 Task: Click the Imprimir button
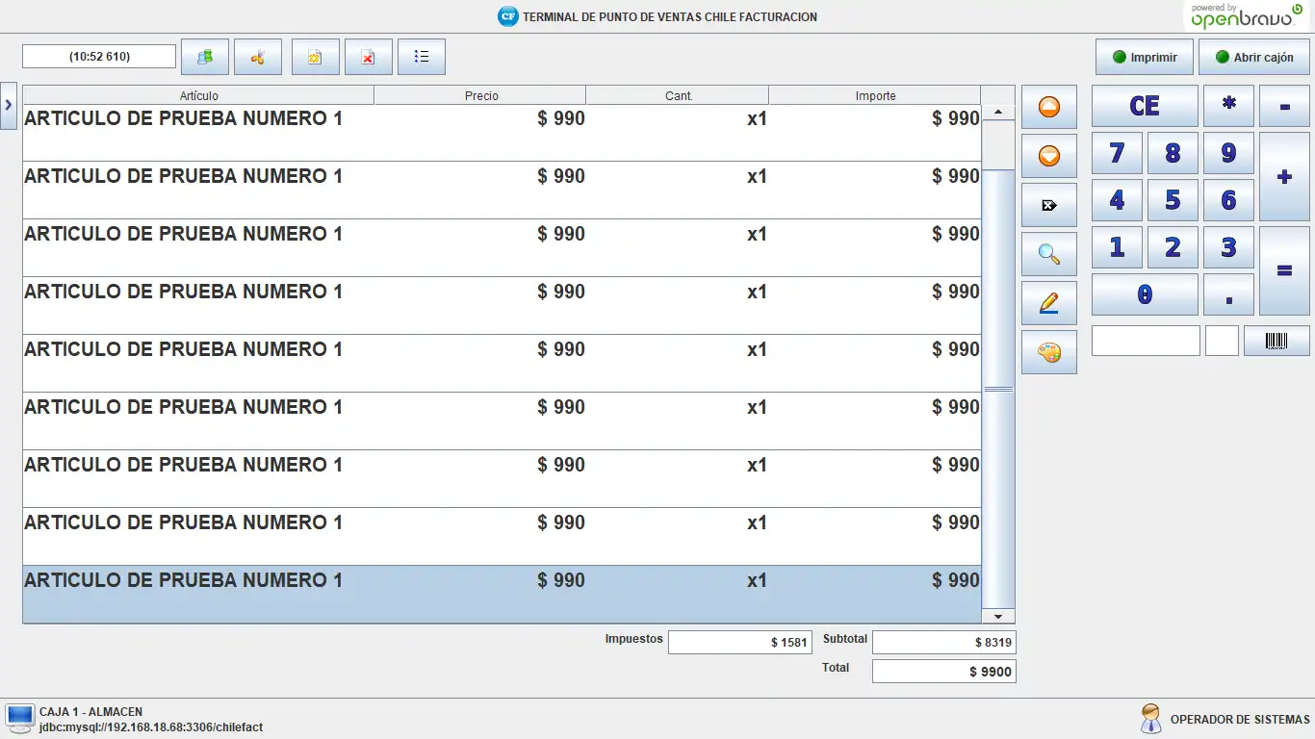tap(1145, 57)
